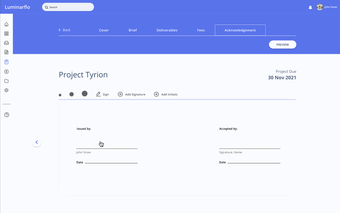This screenshot has height=213, width=340.
Task: Click the notification bell icon
Action: click(310, 8)
